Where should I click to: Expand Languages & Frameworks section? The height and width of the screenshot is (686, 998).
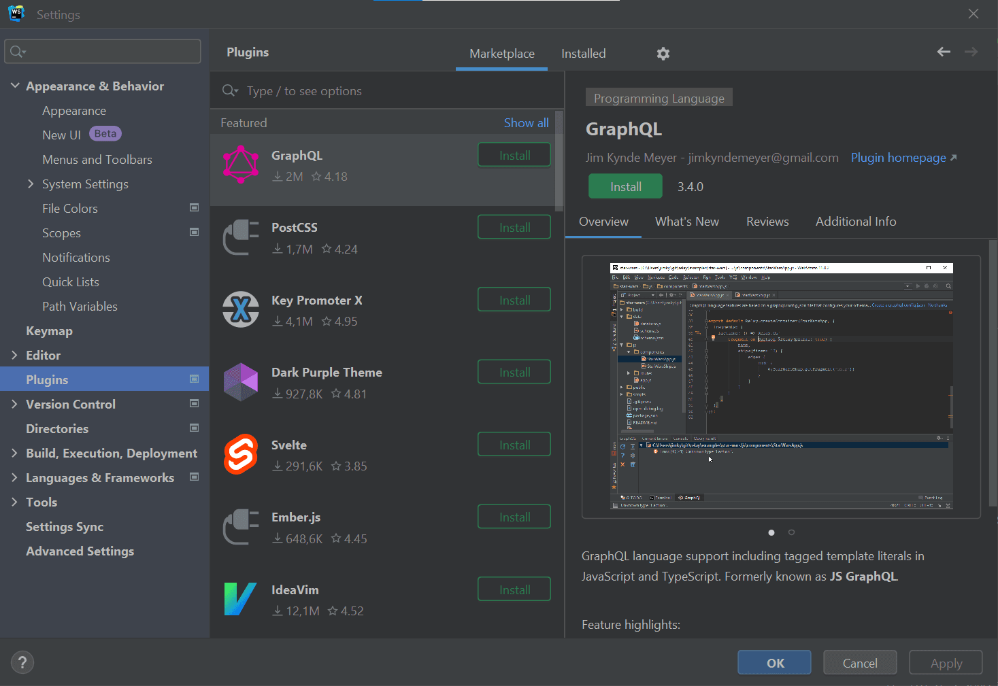tap(15, 477)
